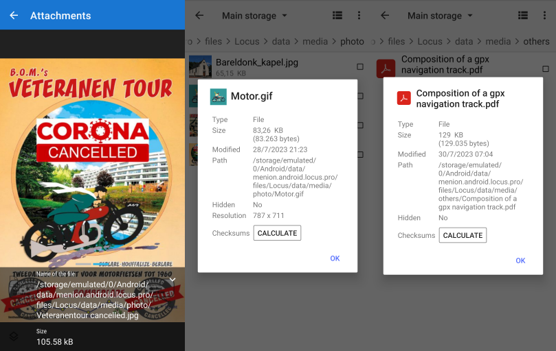Navigate to media breadcrumb in photo panel
Image resolution: width=556 pixels, height=351 pixels.
(315, 41)
